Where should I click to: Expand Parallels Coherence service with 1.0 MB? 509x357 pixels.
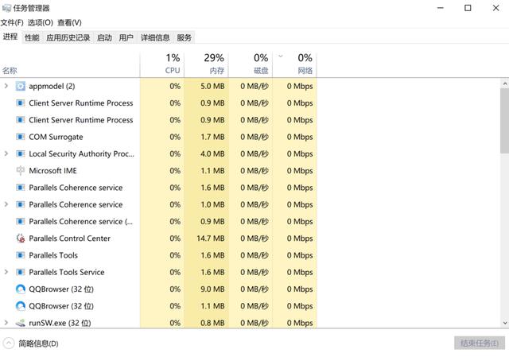click(x=6, y=204)
